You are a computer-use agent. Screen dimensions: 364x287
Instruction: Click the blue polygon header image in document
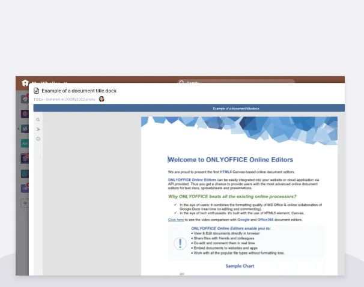pyautogui.click(x=239, y=131)
